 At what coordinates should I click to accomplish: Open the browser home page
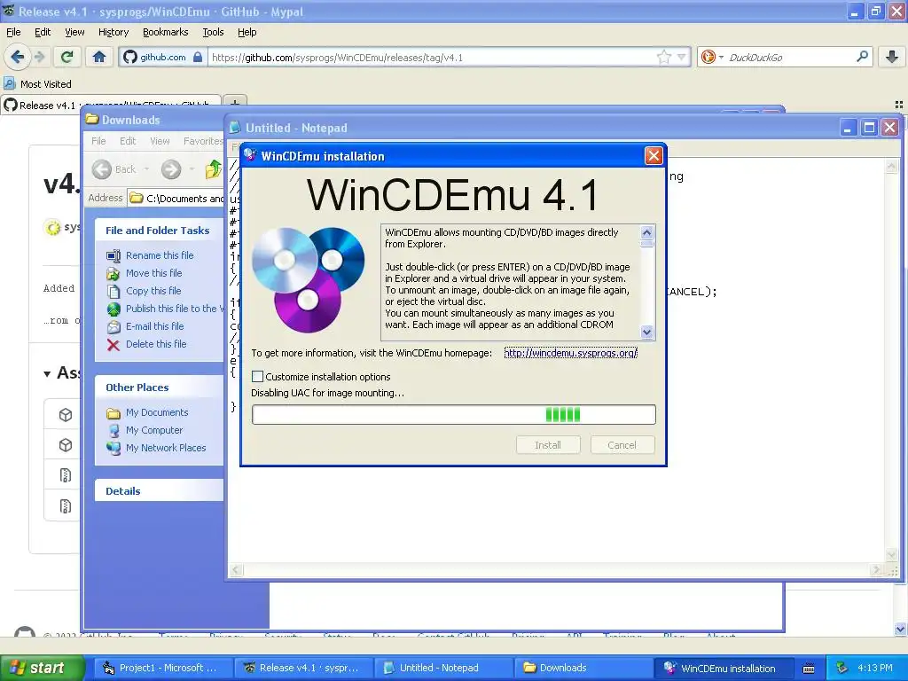99,57
